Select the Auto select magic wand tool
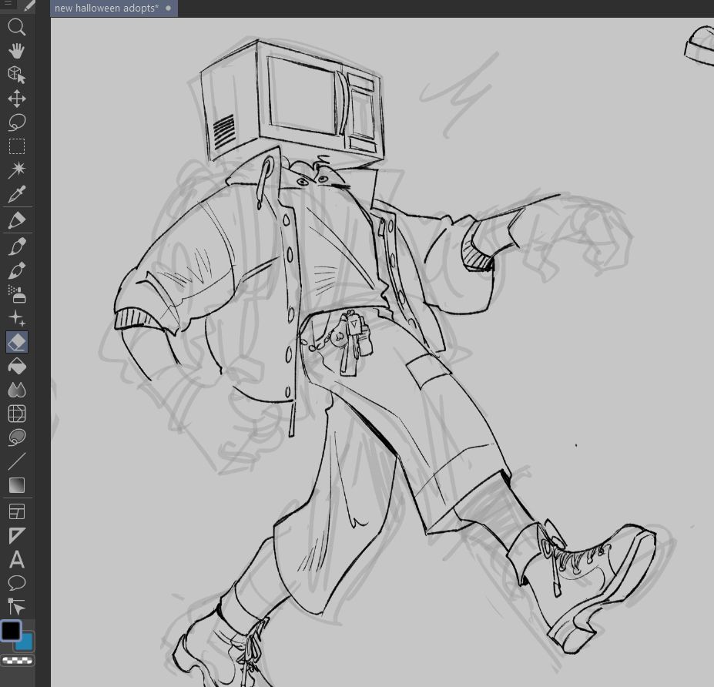This screenshot has width=714, height=687. (x=17, y=169)
